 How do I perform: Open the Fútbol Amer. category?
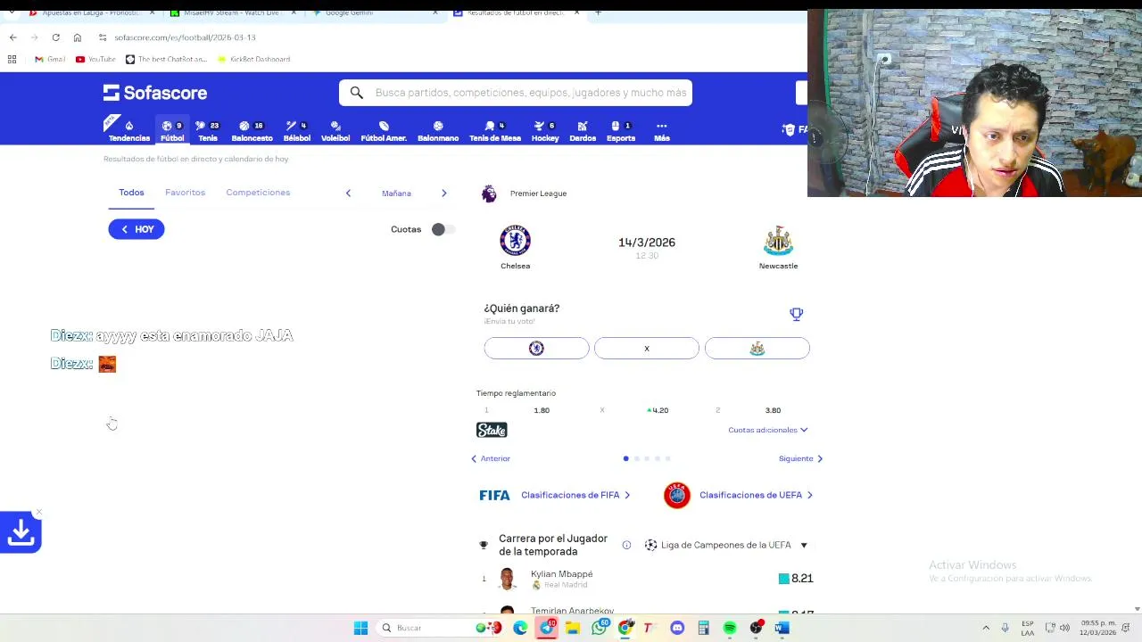[x=384, y=131]
